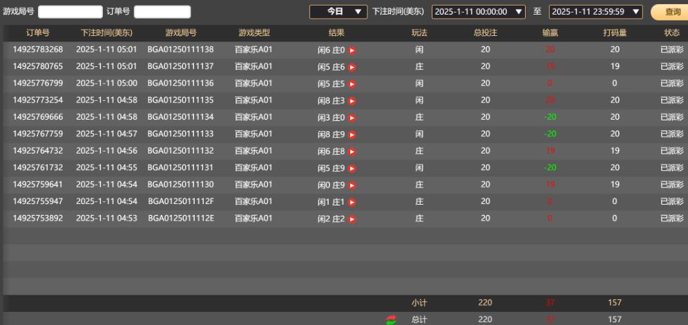Click the 结果 column header
The height and width of the screenshot is (325, 688).
[336, 33]
